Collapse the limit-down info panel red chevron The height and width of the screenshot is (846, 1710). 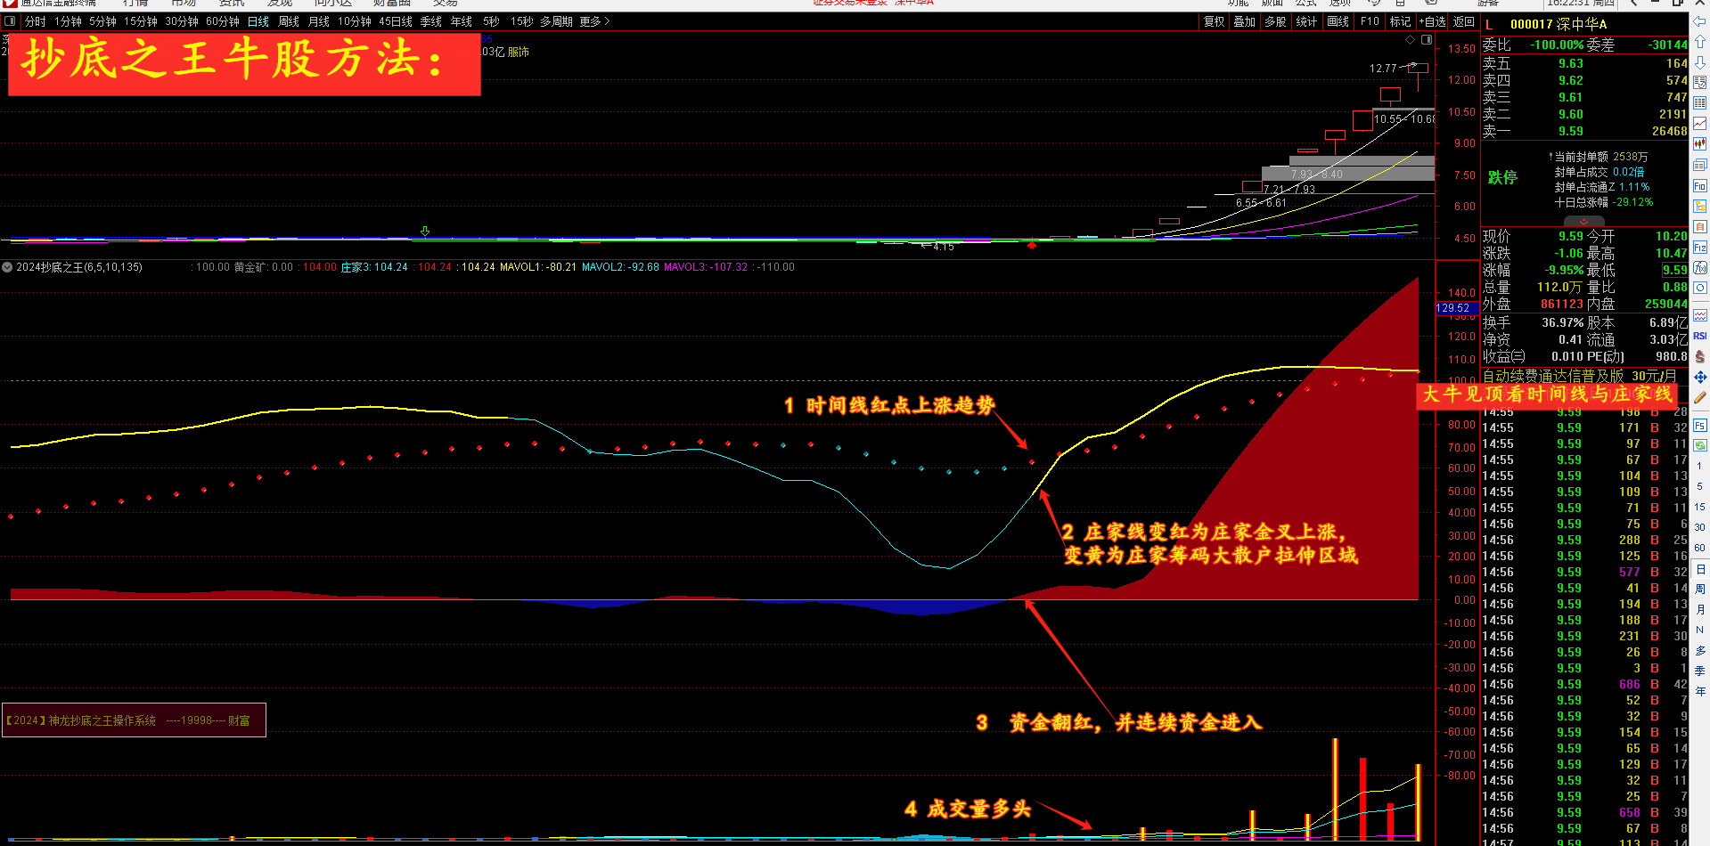[x=1583, y=222]
